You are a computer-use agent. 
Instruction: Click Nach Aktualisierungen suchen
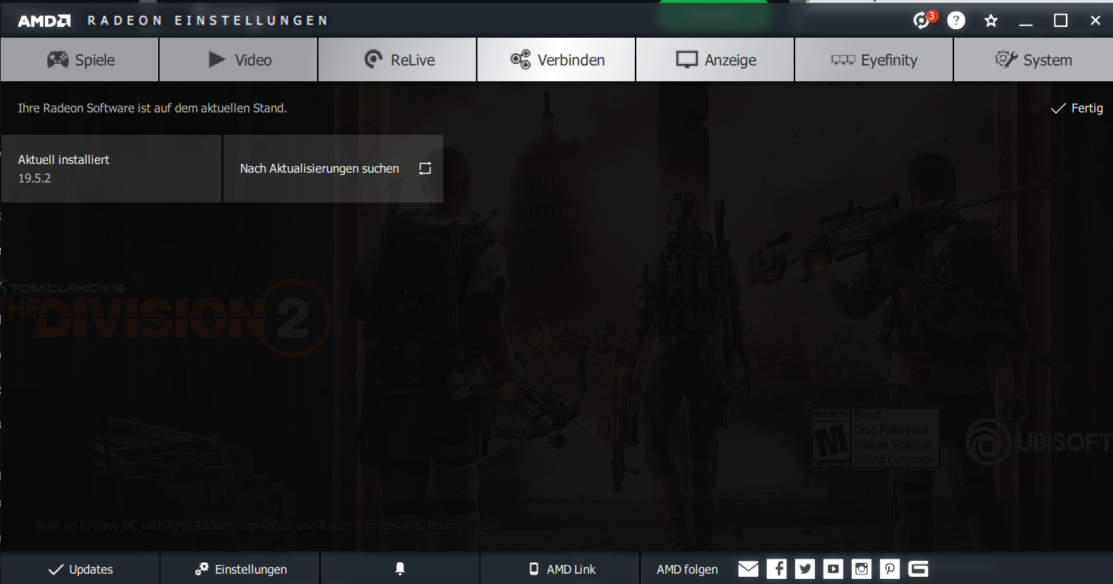click(333, 168)
